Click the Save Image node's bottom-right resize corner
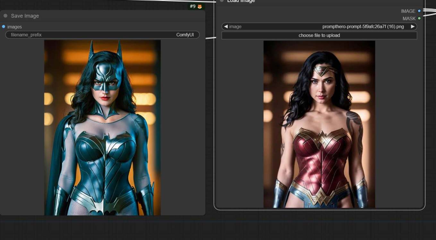This screenshot has height=240, width=436. point(203,213)
